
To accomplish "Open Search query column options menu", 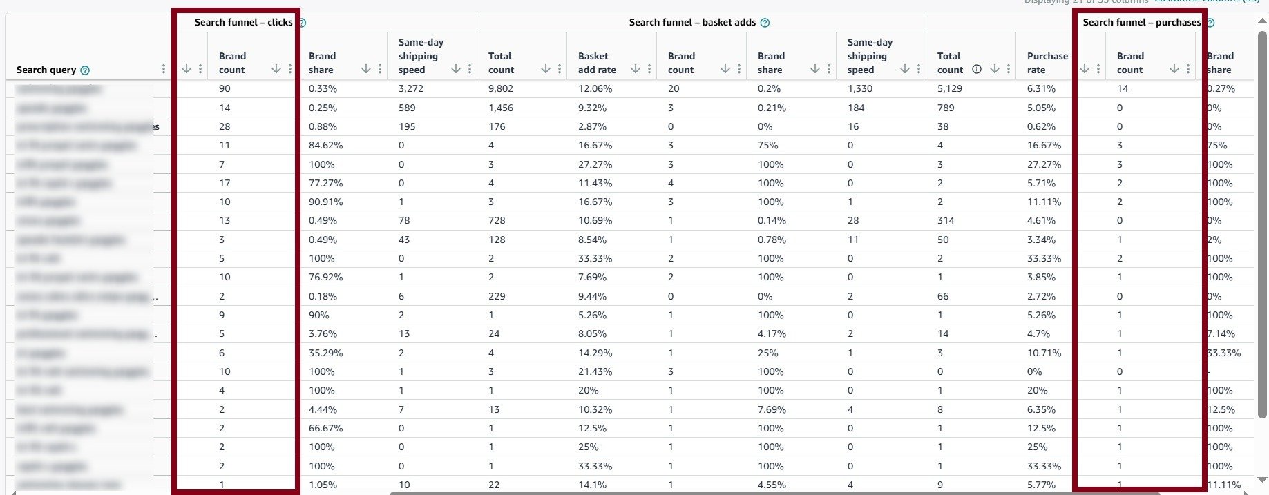I will coord(164,69).
